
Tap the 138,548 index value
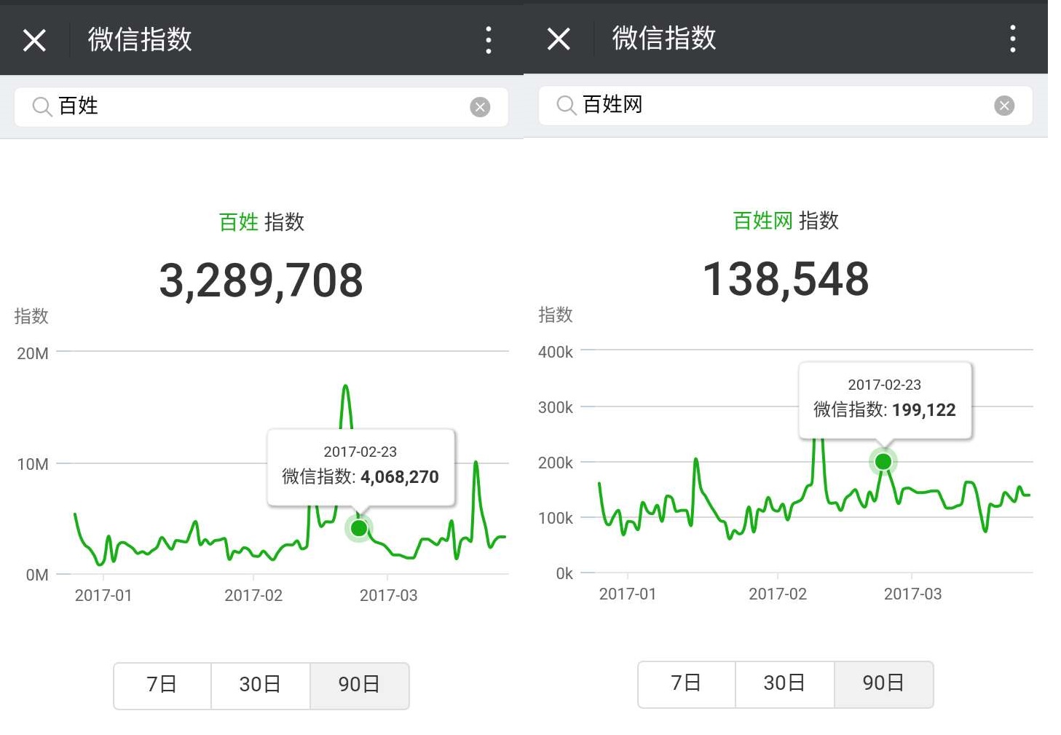786,279
